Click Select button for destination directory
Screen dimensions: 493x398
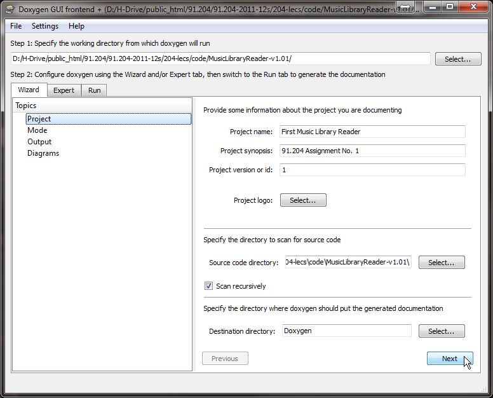point(442,331)
